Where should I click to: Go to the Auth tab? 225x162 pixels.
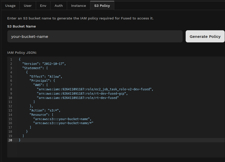tap(59, 6)
